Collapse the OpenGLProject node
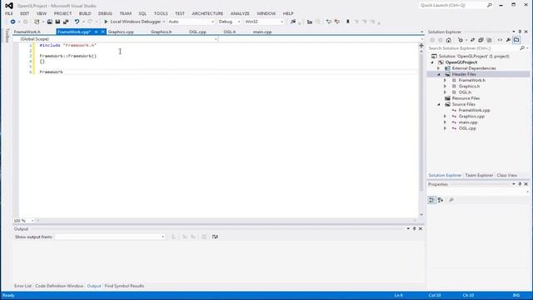 pos(432,62)
